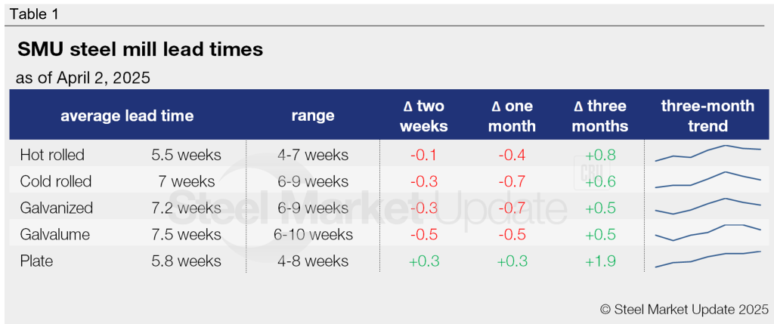Click the "Hot rolled" row label
The image size is (774, 324).
(54, 155)
